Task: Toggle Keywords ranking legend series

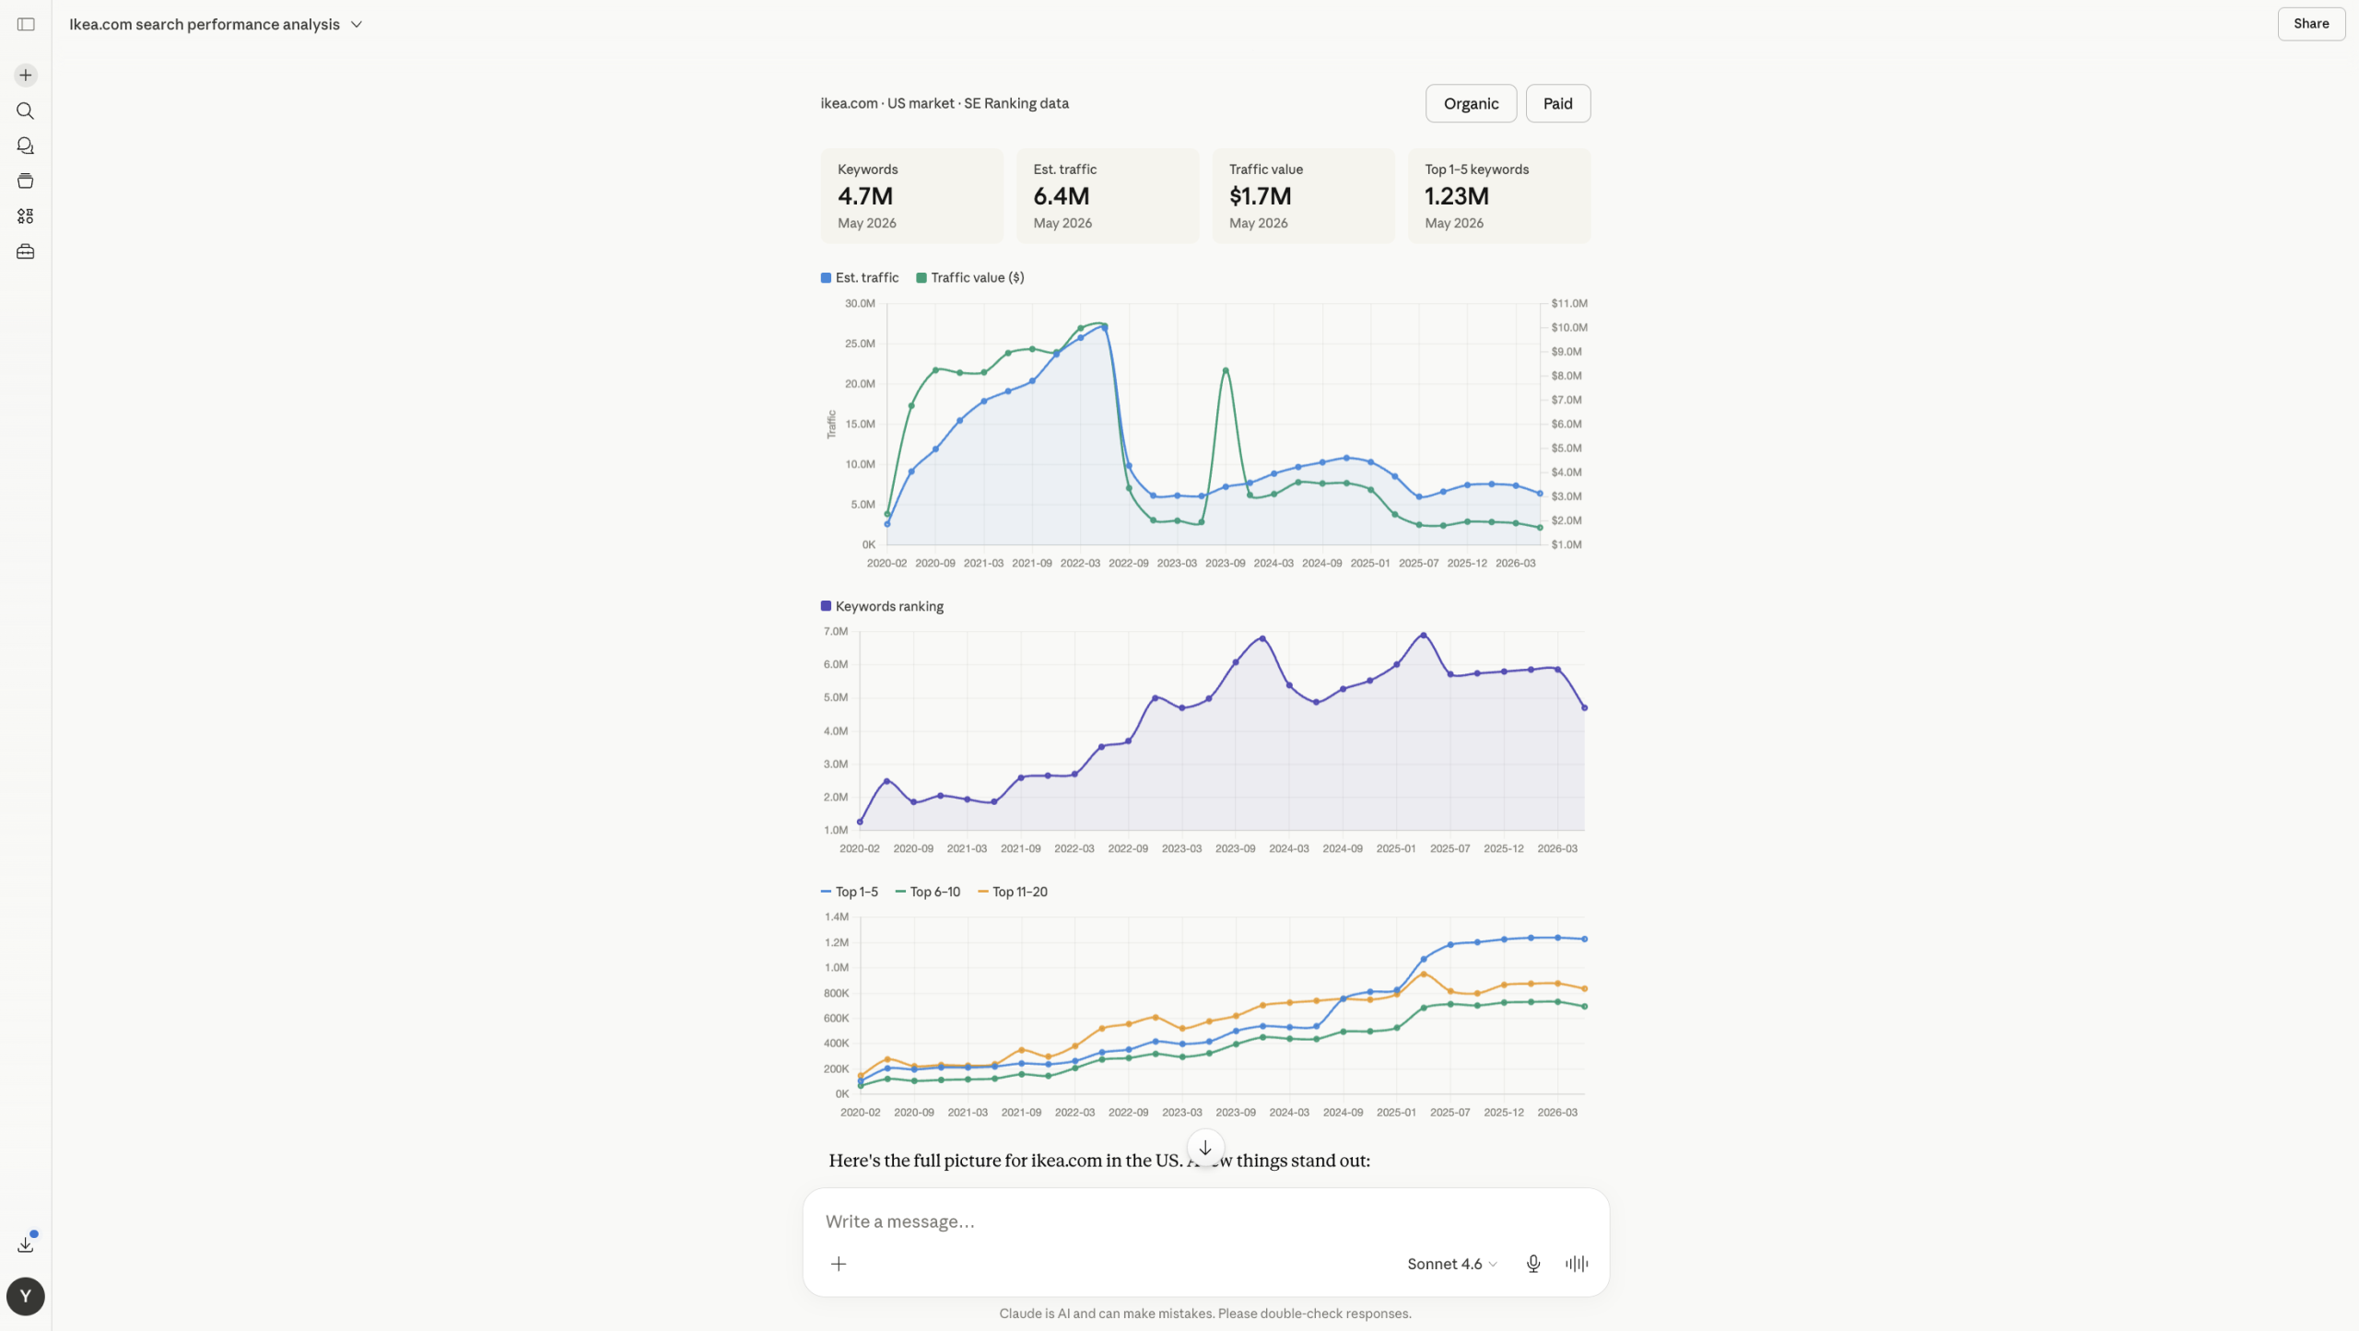Action: point(882,606)
